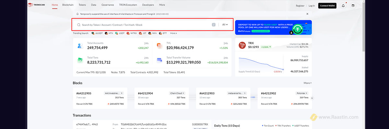Open the Tokens menu

82,5
